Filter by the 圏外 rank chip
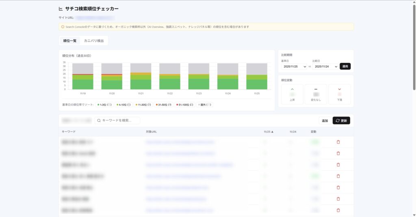Screen dimensions: 416x217 pos(205,105)
